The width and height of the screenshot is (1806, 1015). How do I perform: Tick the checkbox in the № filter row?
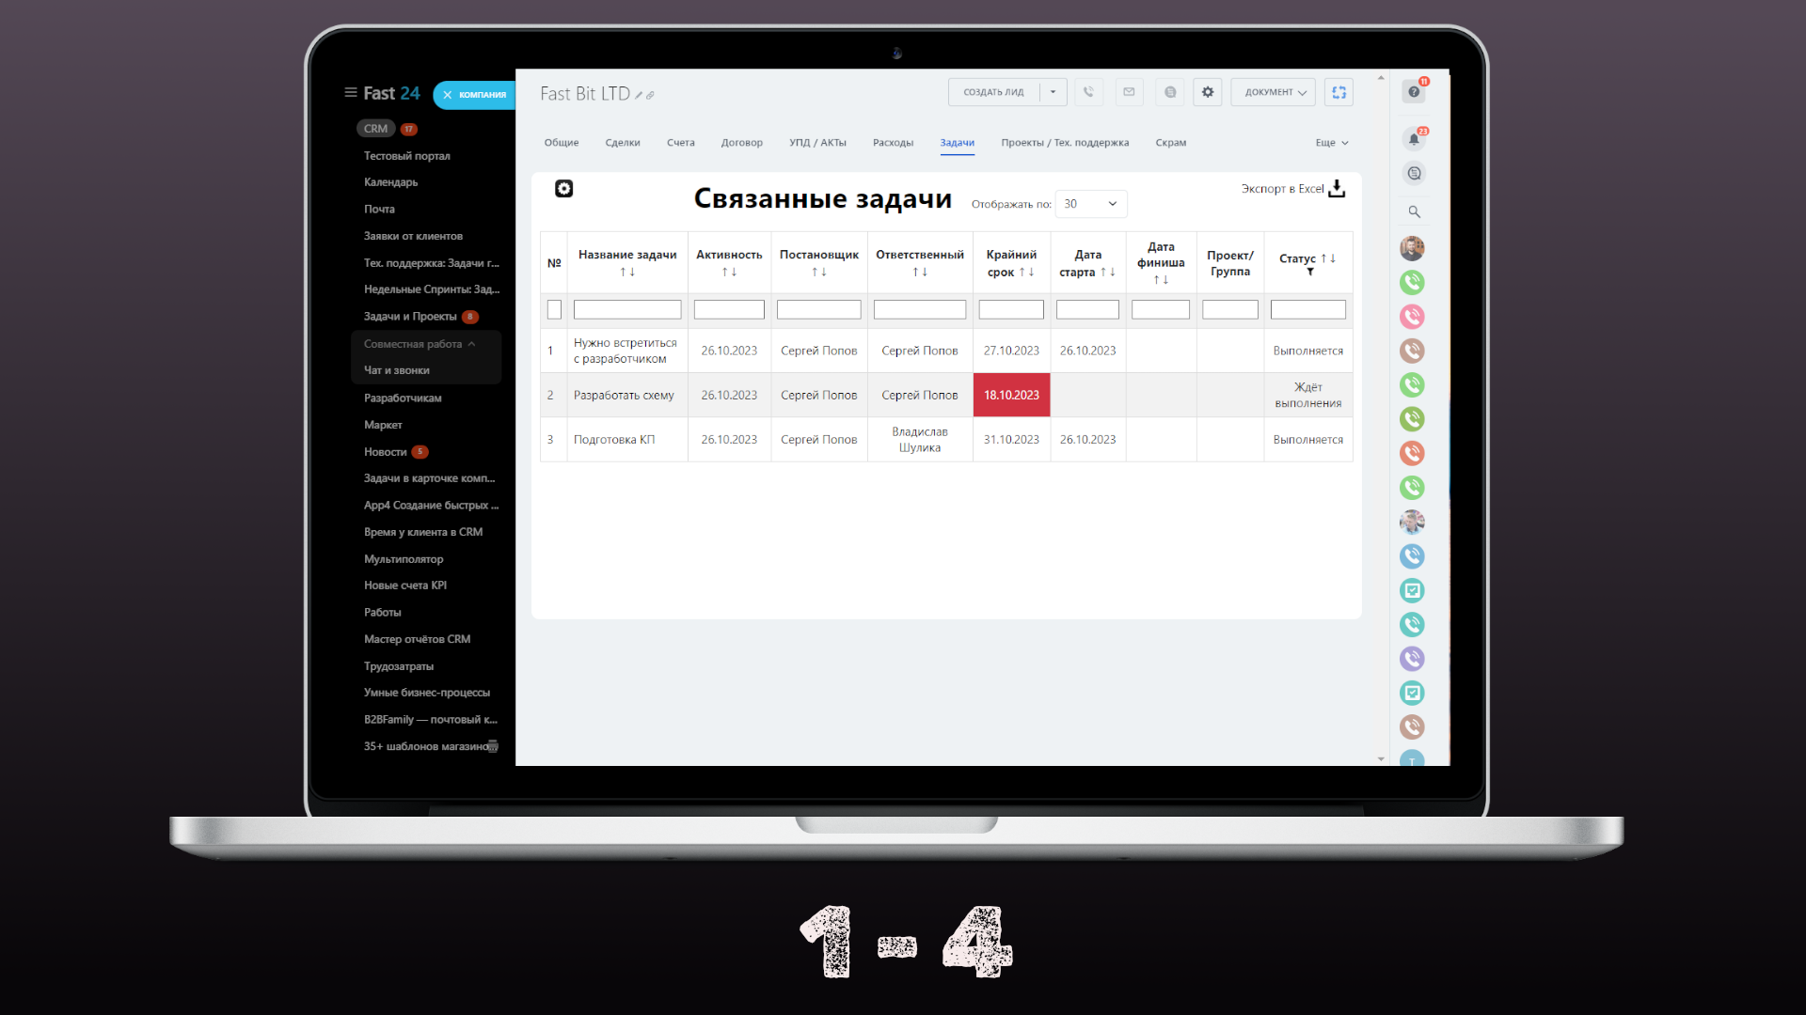click(x=554, y=309)
